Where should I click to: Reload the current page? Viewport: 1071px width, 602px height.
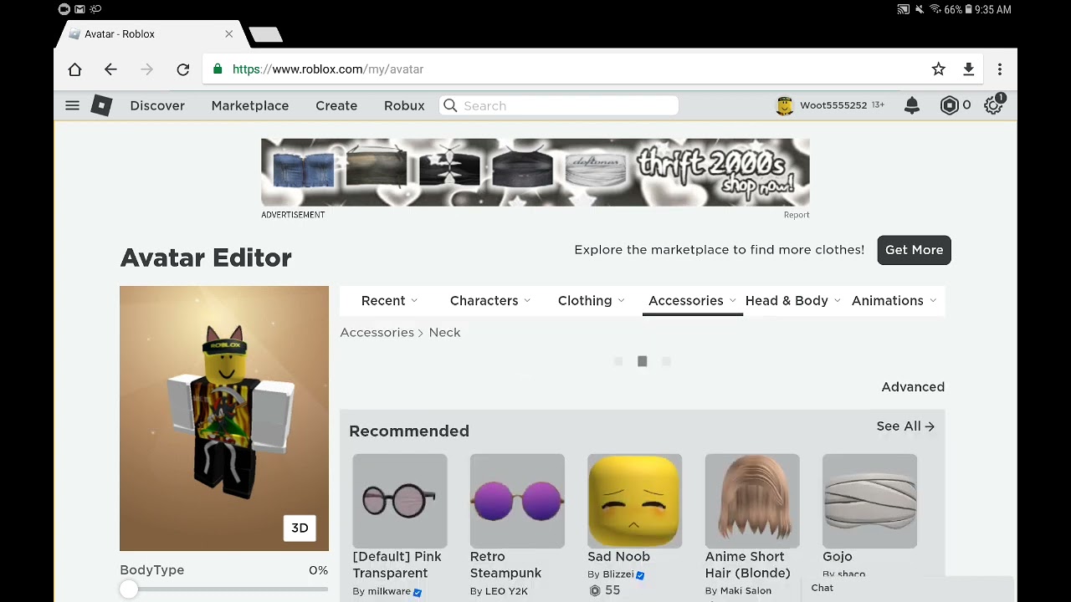coord(183,69)
